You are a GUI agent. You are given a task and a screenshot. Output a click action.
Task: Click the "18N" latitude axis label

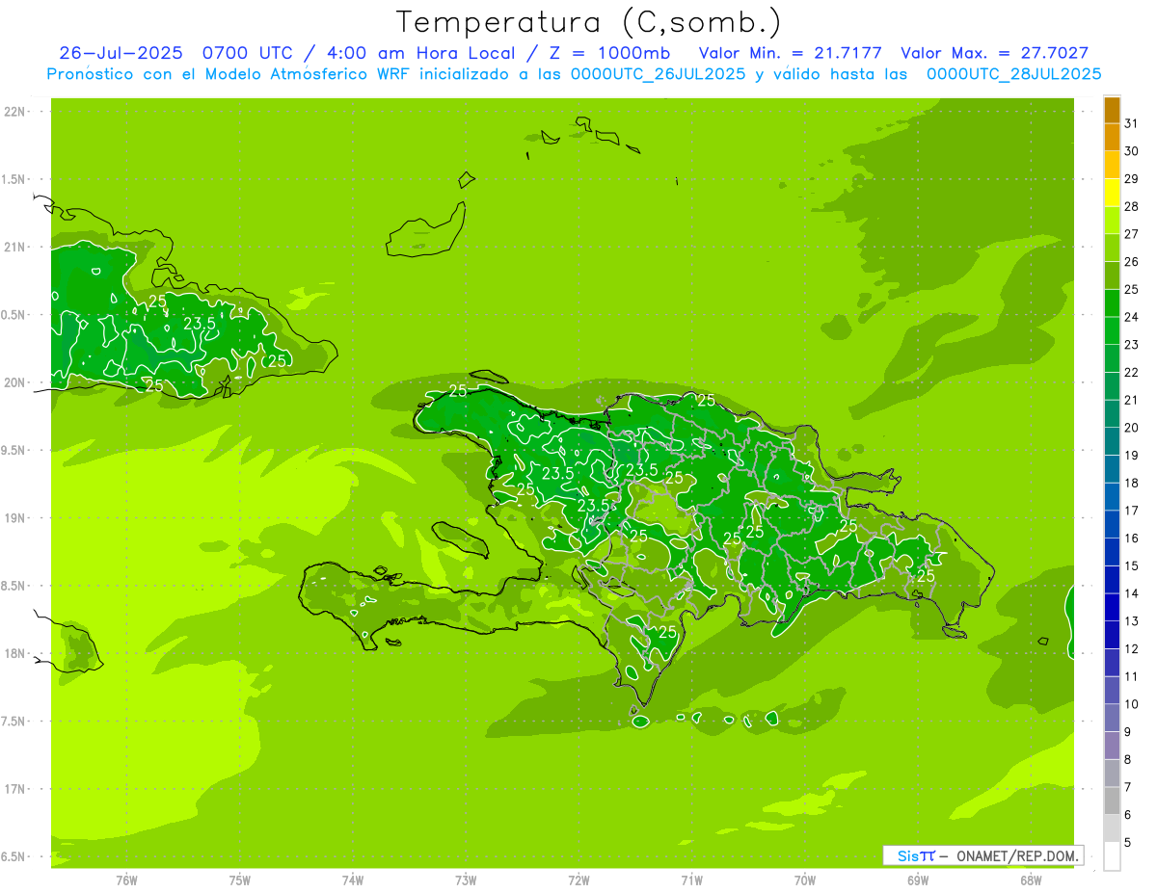tap(14, 654)
